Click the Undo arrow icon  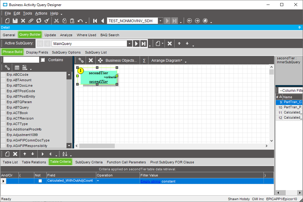80,21
